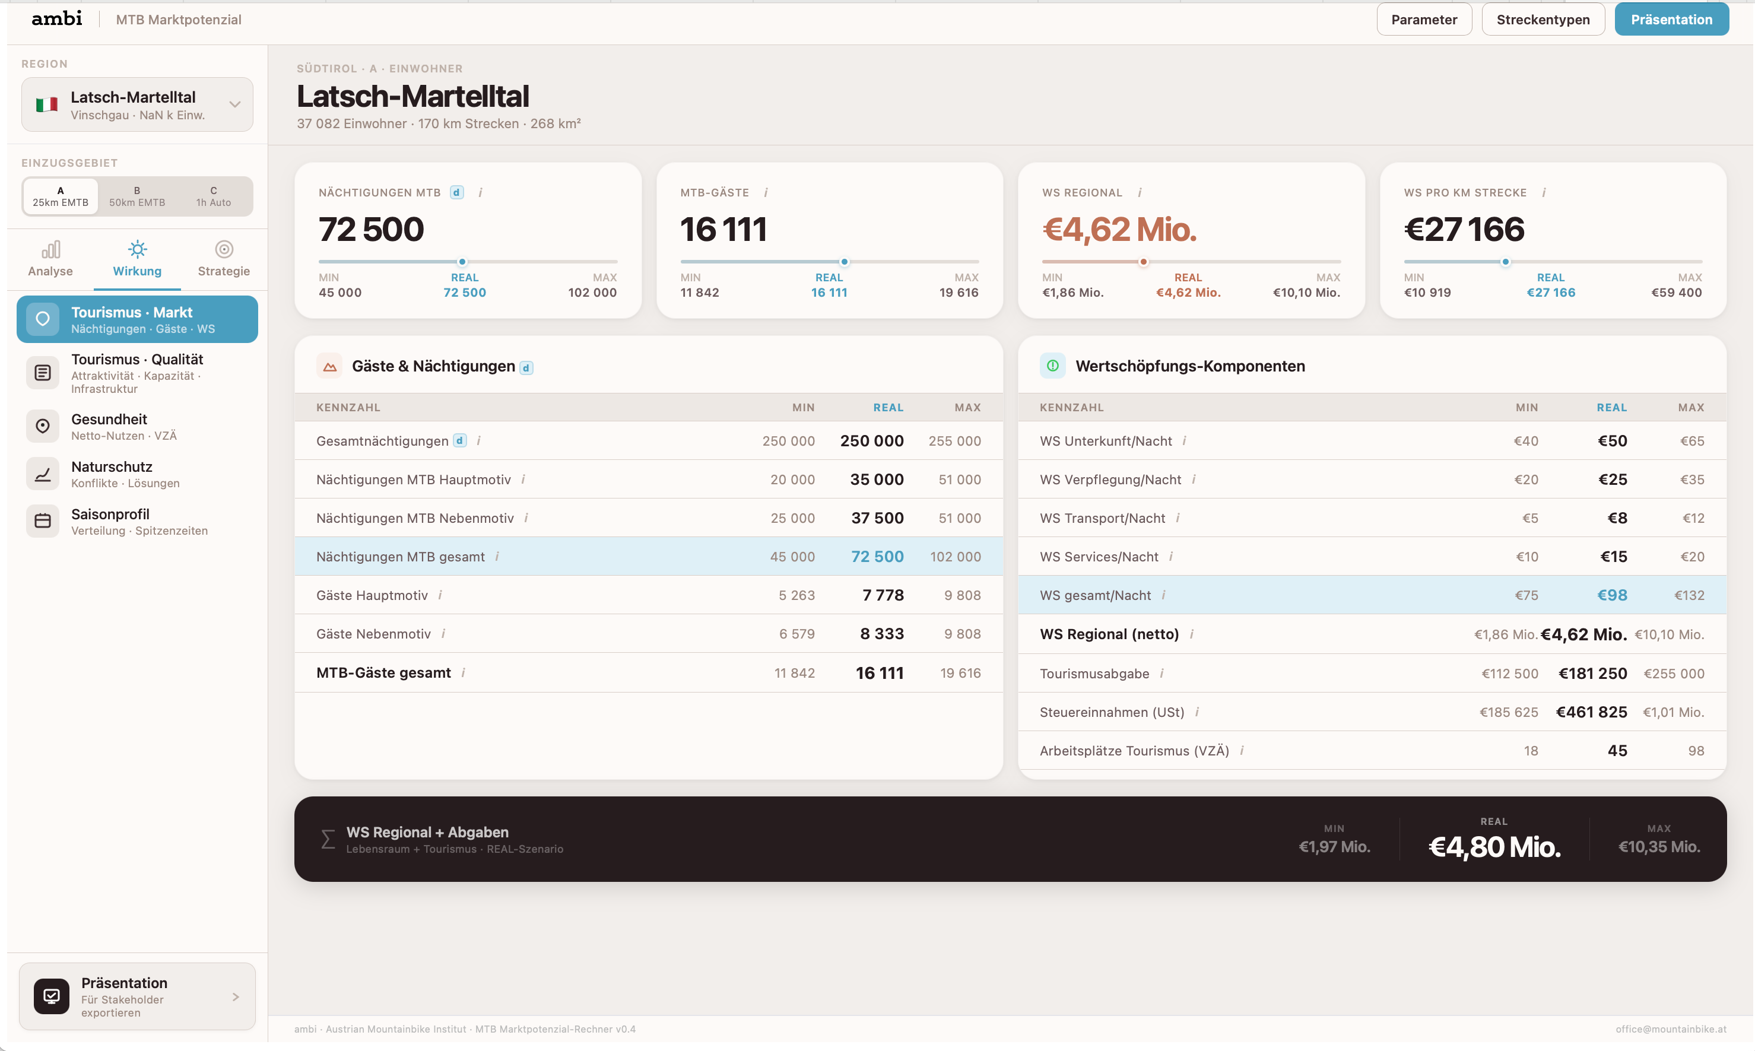
Task: Click the 'd' badge beside Nächtigungen MTB
Action: pyautogui.click(x=457, y=193)
